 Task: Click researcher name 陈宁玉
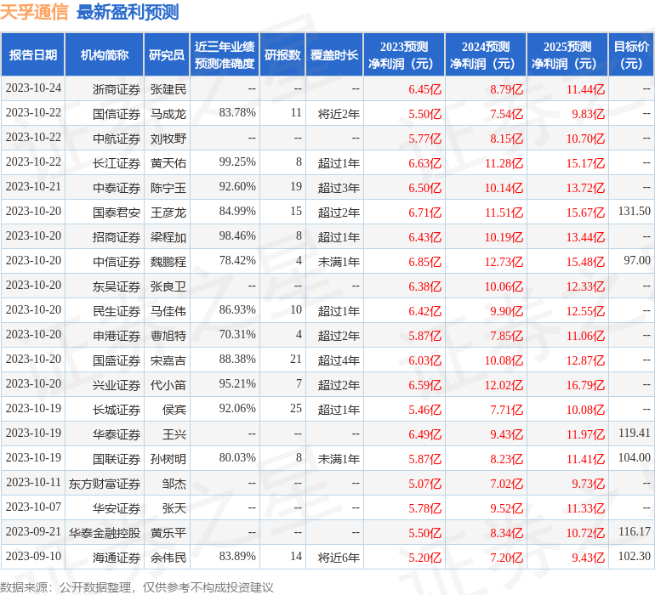point(168,188)
